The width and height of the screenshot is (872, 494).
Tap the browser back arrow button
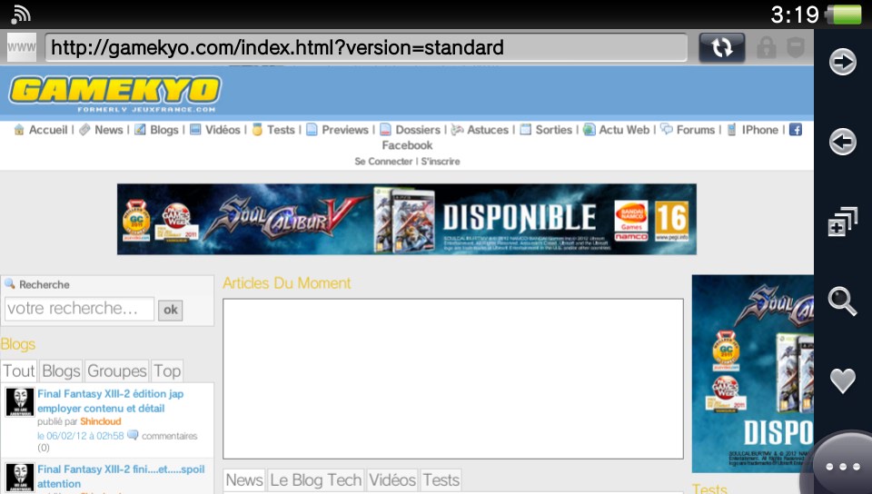click(x=843, y=142)
